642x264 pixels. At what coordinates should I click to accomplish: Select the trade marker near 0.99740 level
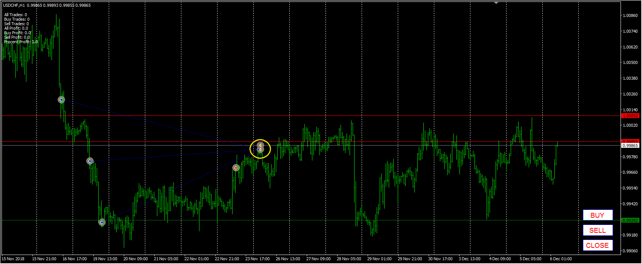[90, 161]
